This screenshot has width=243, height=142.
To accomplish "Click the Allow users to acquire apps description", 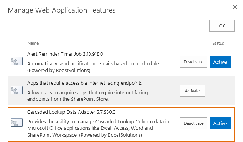I will pyautogui.click(x=87, y=96).
